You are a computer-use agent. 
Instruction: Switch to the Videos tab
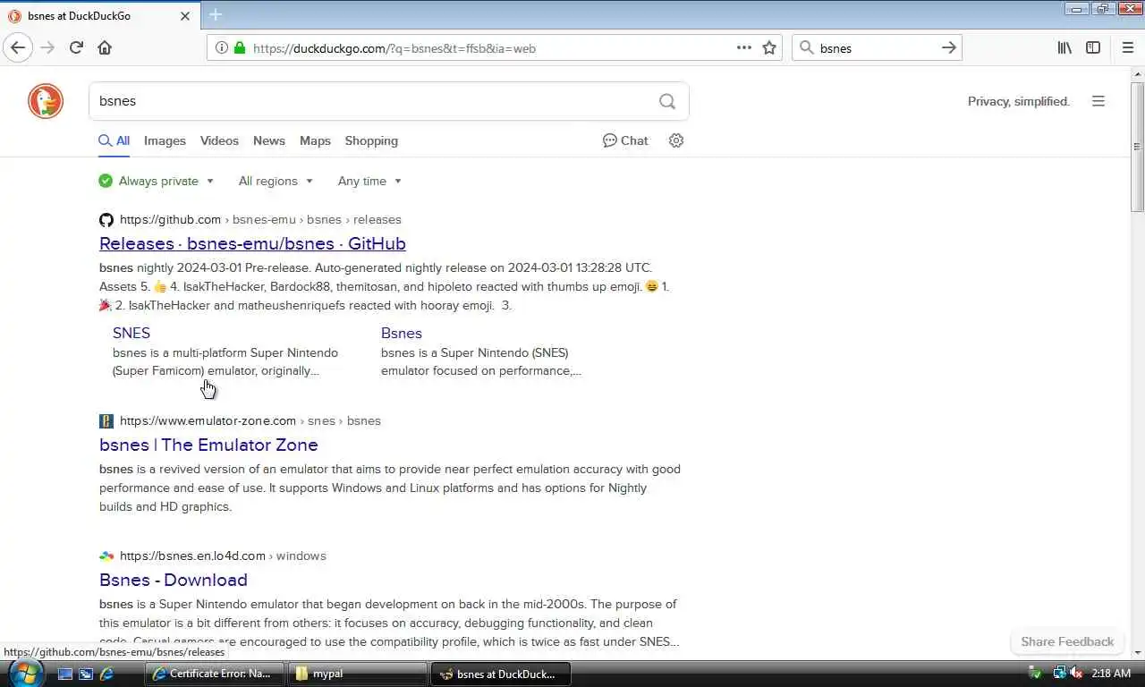219,140
